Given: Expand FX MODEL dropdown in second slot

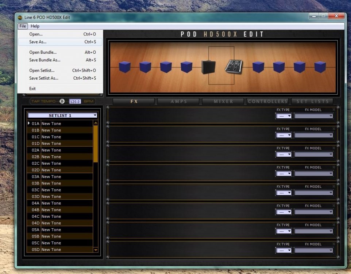Looking at the screenshot, I should 314,135.
